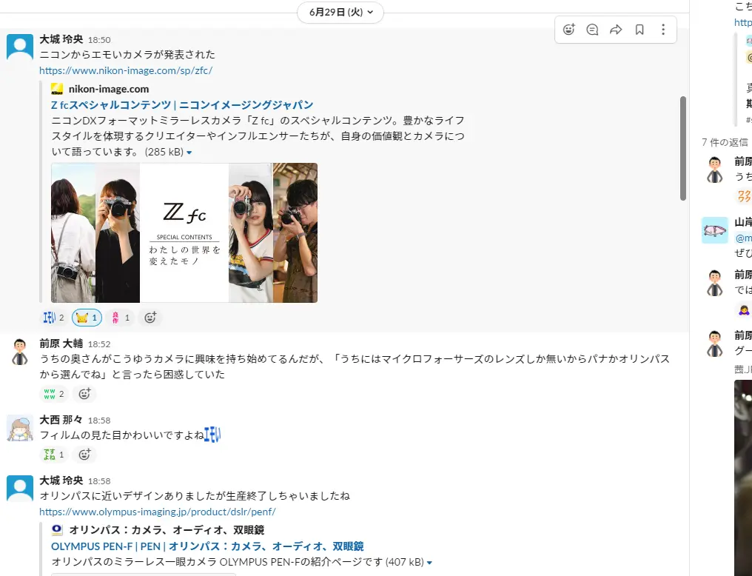
Task: Click the text オリンパスに近いデザインありましたが生産終了しちゃいましたね
Action: point(195,496)
